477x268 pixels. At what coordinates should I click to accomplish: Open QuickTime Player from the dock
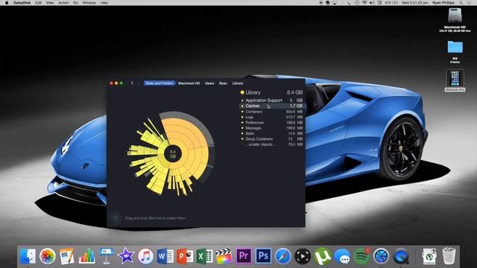pos(401,256)
